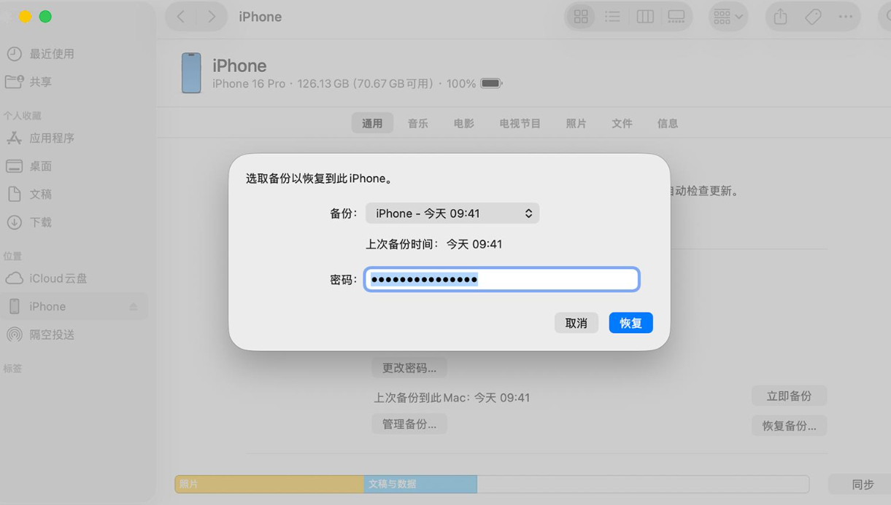Viewport: 891px width, 505px height.
Task: Select the 通用 tab
Action: tap(372, 123)
